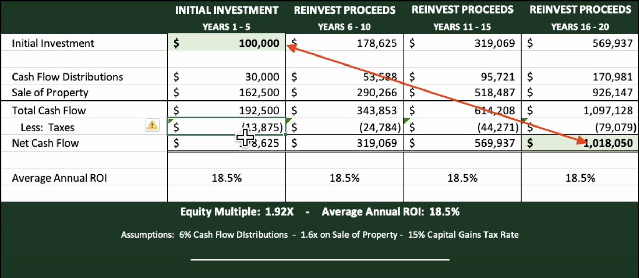This screenshot has height=278, width=639.
Task: Select the Equity Multiple summary text
Action: click(x=237, y=212)
